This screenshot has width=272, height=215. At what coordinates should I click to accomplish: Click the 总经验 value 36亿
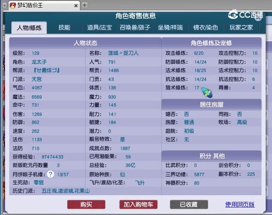(130, 165)
